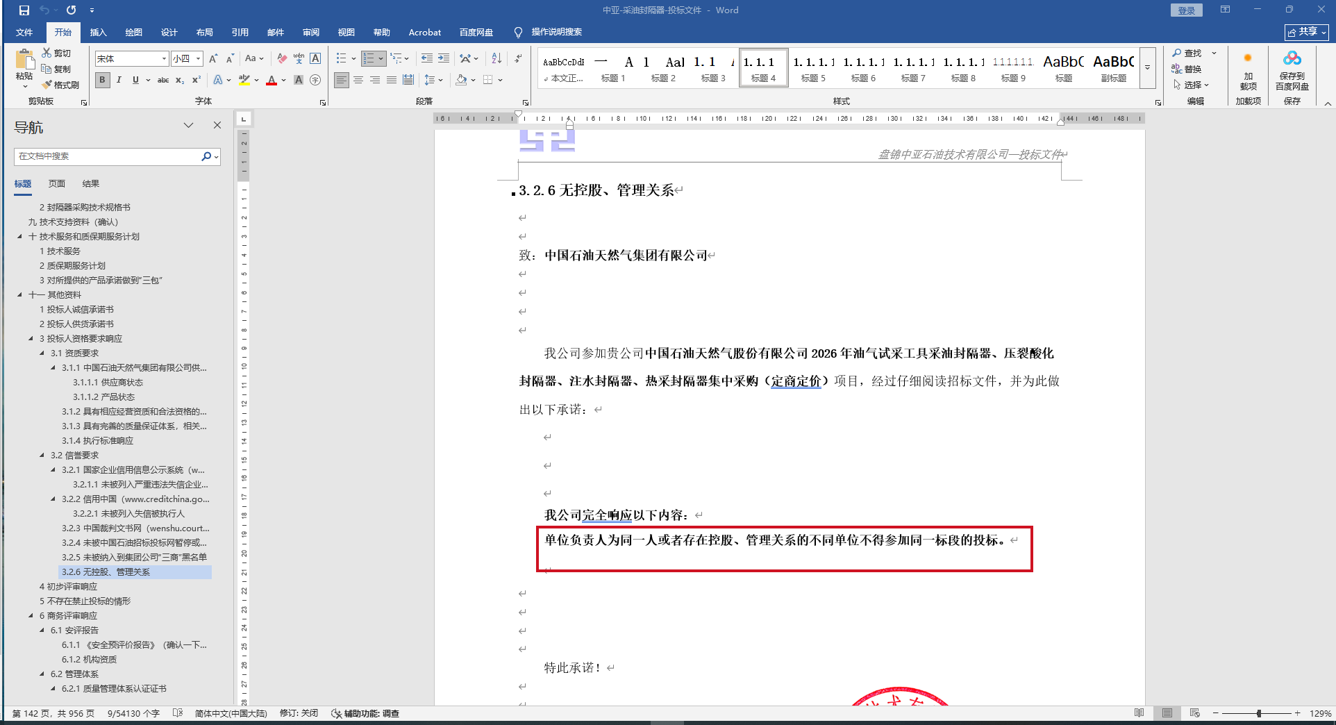Screen dimensions: 1336x725
Task: Save to Baidu Netdisk (保存到百度网盘)
Action: tap(1292, 71)
